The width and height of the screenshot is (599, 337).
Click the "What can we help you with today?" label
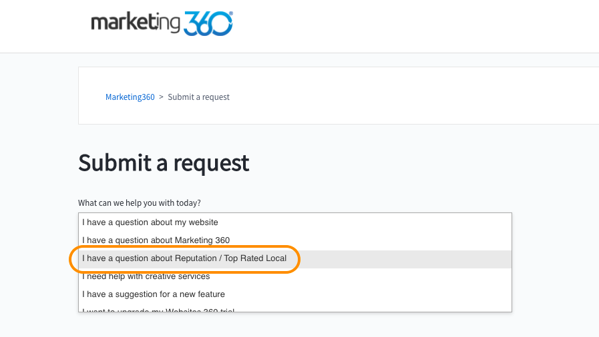click(x=140, y=203)
